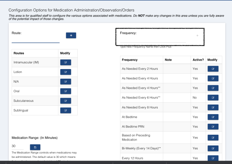Viewport: 232px width, 164px height.
Task: Edit As Needed Every 2 Hours frequency
Action: pyautogui.click(x=213, y=69)
